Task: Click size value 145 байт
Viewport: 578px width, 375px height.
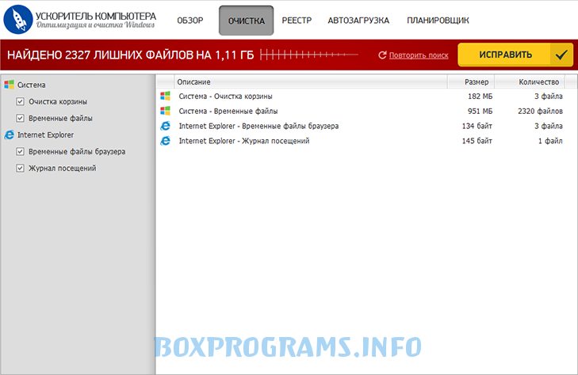Action: pyautogui.click(x=477, y=141)
